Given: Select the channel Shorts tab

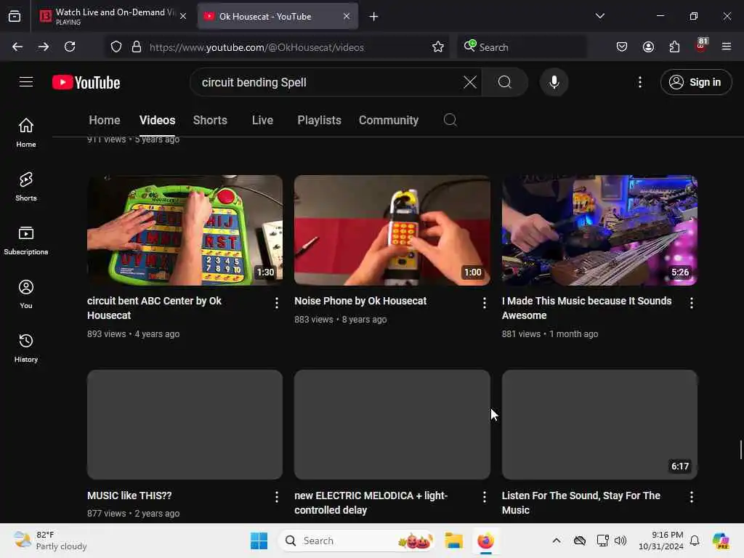Looking at the screenshot, I should [x=210, y=120].
